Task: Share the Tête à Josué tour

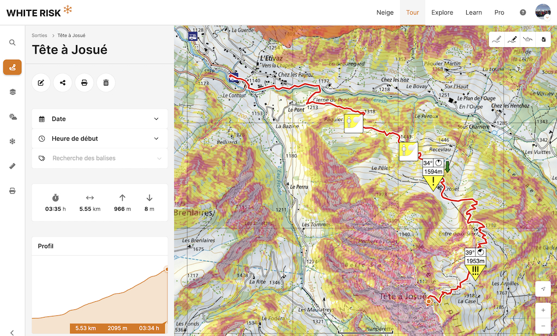Action: pyautogui.click(x=63, y=83)
